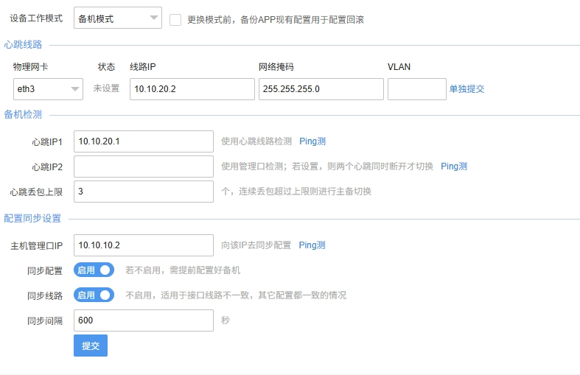Viewport: 580px width, 375px height.
Task: Click the 单独提交 link
Action: [467, 88]
